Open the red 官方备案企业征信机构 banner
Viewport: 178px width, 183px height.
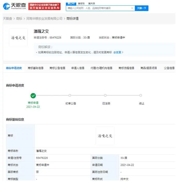pyautogui.click(x=44, y=6)
